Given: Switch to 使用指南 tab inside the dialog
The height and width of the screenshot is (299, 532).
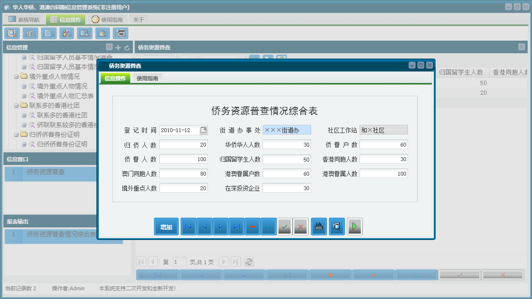Looking at the screenshot, I should click(x=147, y=78).
